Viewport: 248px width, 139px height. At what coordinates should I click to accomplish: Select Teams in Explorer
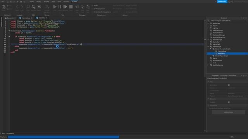click(x=215, y=58)
